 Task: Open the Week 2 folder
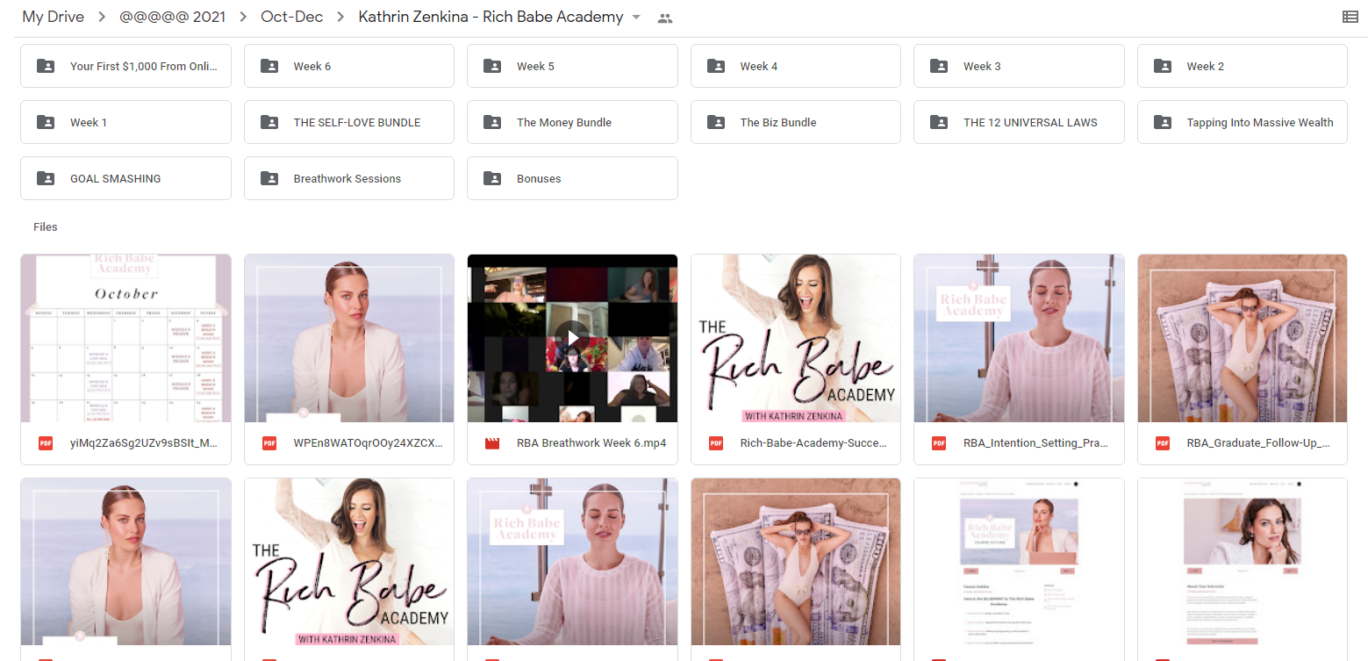pyautogui.click(x=1243, y=66)
